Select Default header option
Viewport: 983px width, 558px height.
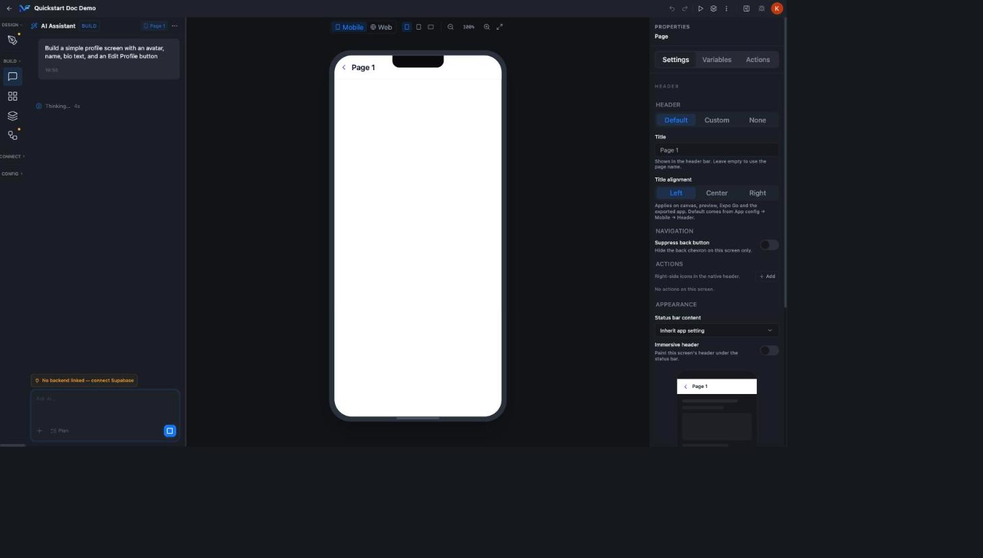pyautogui.click(x=676, y=120)
